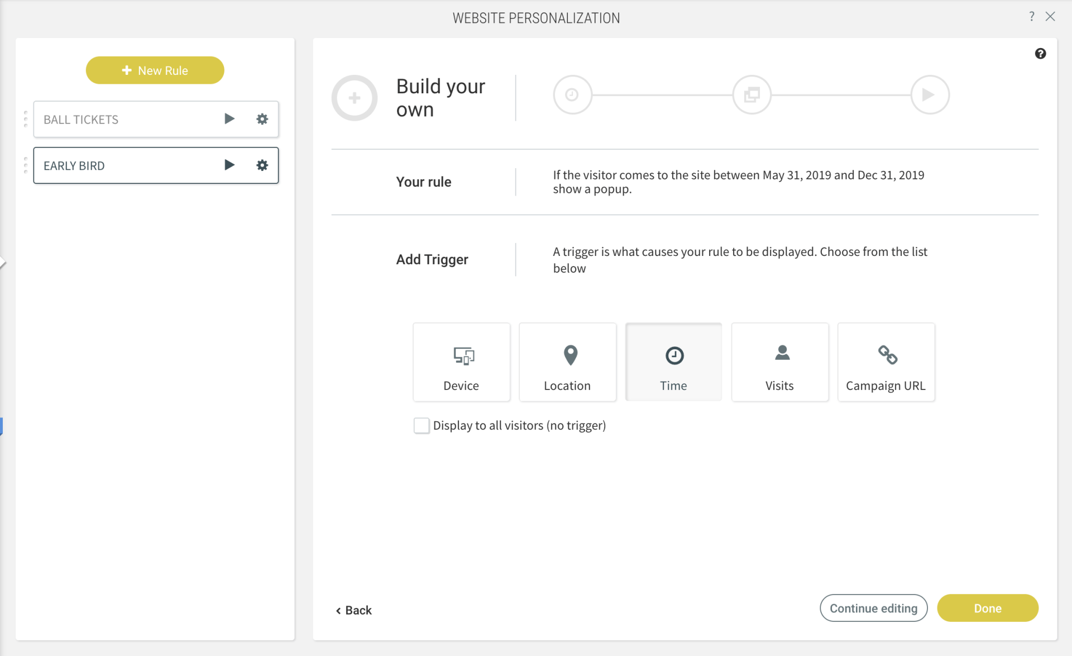Screen dimensions: 1072x656
Task: Choose the Location trigger
Action: 567,362
